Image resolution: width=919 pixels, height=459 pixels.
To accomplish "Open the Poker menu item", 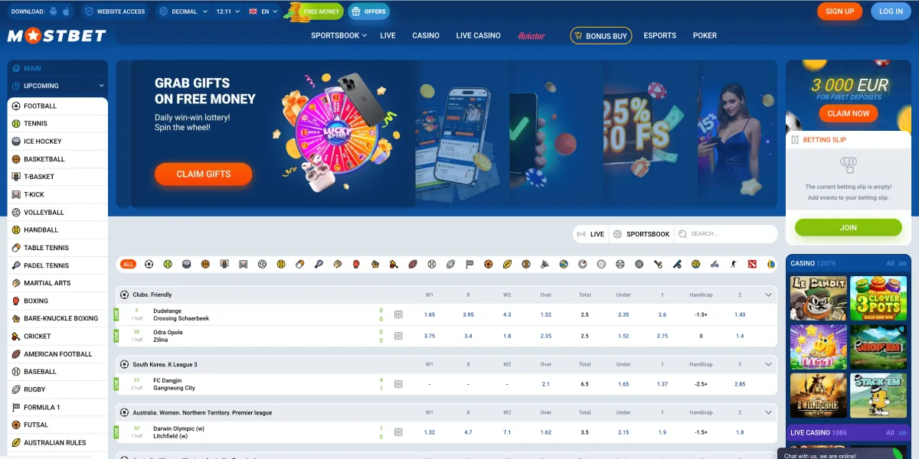I will [705, 35].
